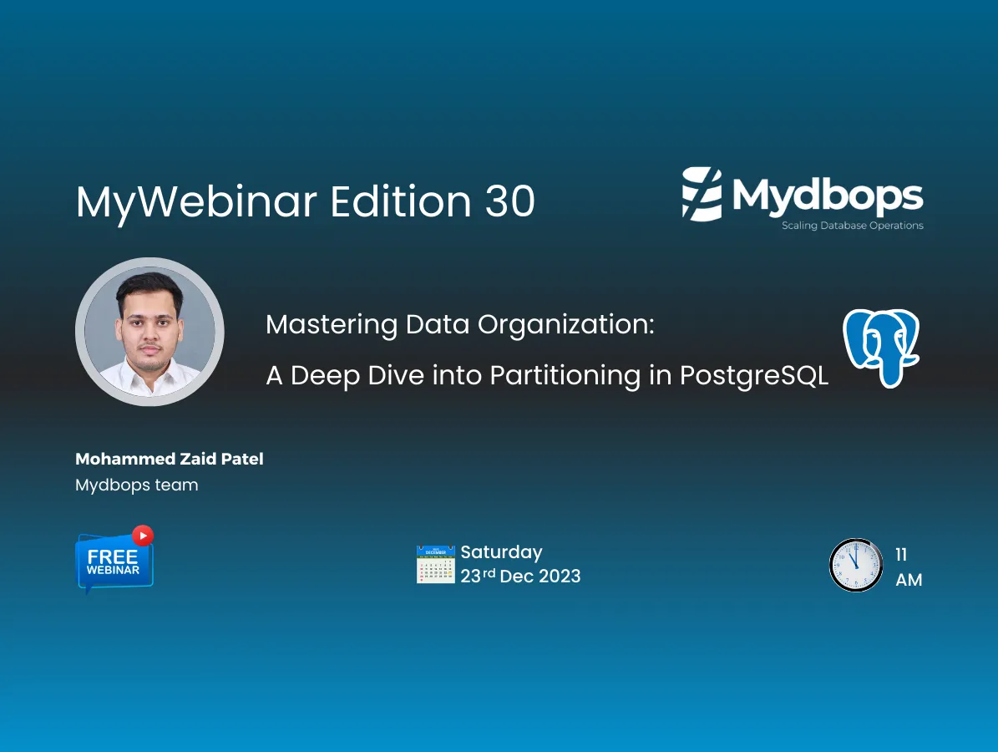Click the Mohammed Zaid Patel name text

click(169, 459)
